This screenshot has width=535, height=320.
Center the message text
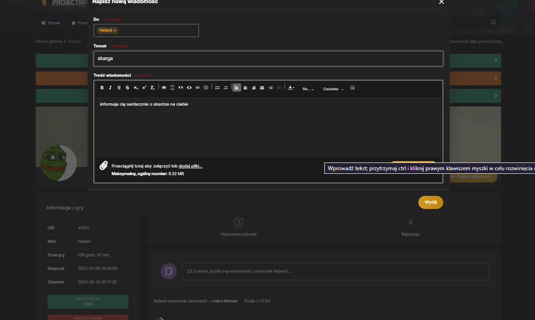point(246,88)
